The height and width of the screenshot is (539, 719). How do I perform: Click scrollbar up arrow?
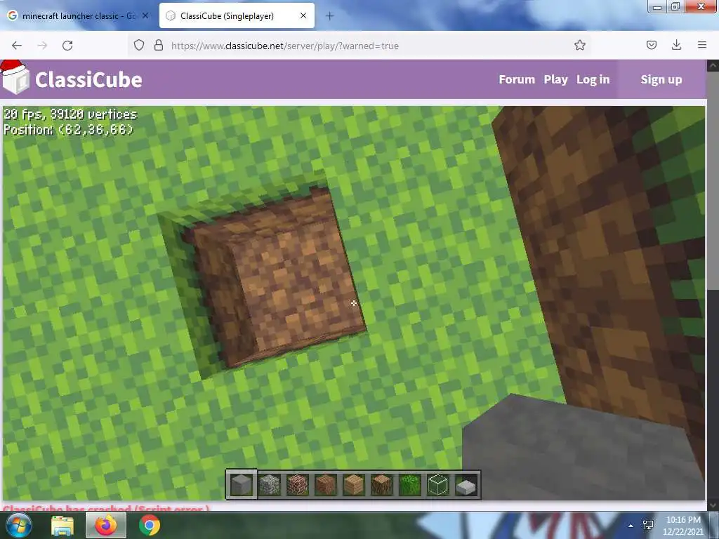(x=713, y=66)
